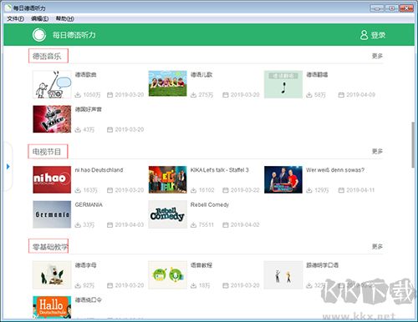Open the Germania thumbnail
418x322 pixels.
tap(52, 214)
